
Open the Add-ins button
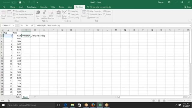pos(38,15)
